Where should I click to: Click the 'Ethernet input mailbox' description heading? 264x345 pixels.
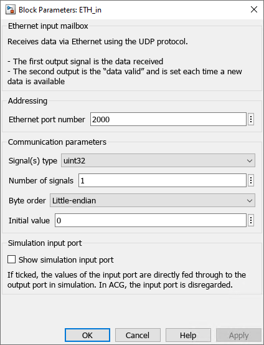48,26
